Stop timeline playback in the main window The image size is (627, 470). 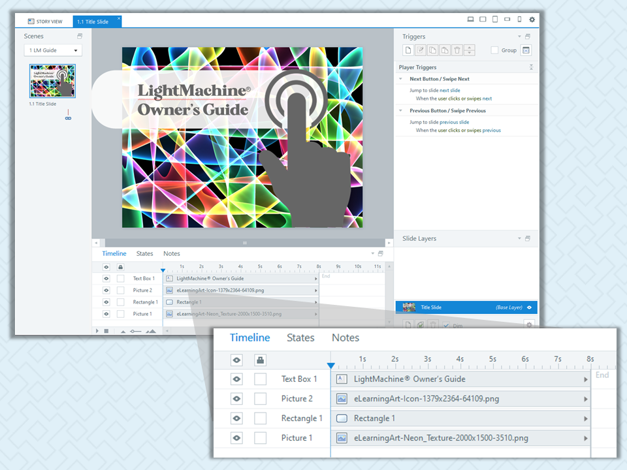(106, 331)
